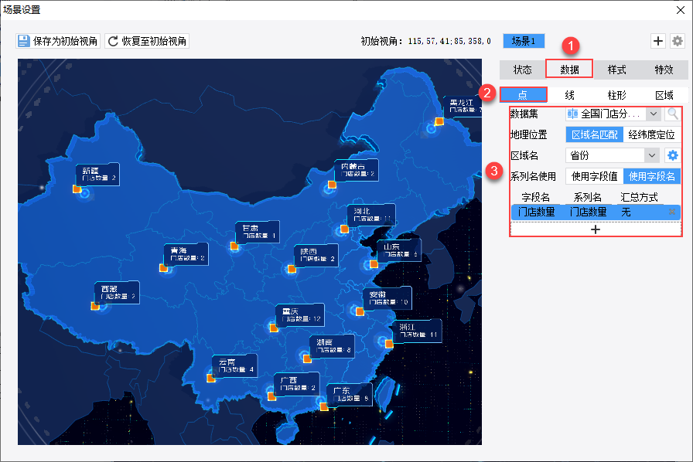Screen dimensions: 693x462
Task: Select 区域名匹配 location mode
Action: [x=595, y=134]
